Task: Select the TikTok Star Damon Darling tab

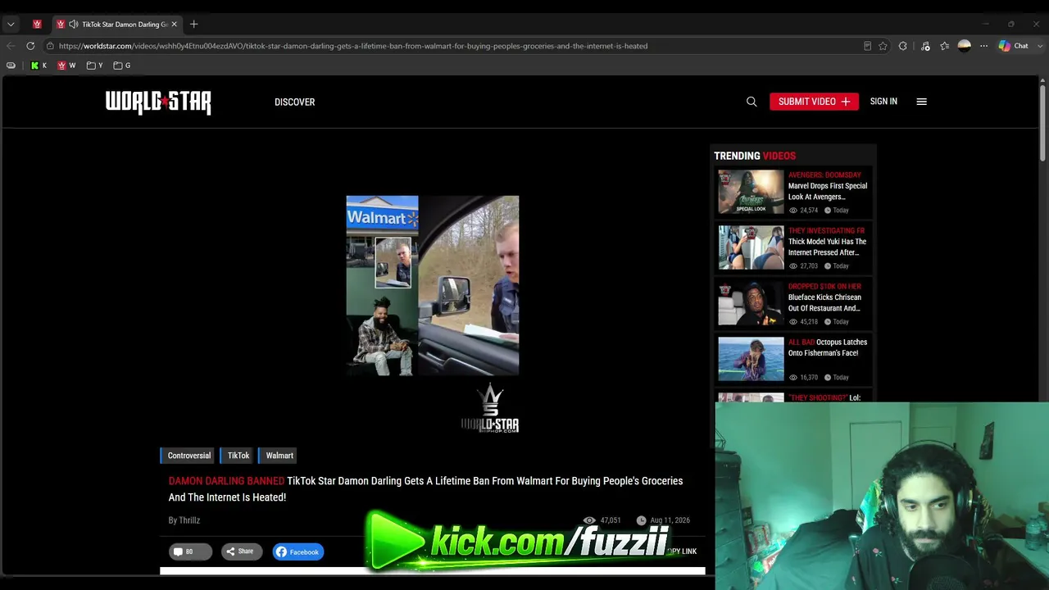Action: (117, 25)
